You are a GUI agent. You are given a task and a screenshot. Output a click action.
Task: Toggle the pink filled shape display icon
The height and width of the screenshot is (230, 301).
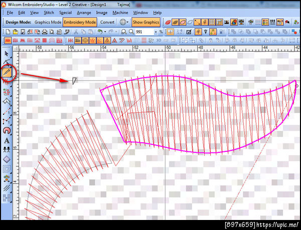(x=183, y=22)
